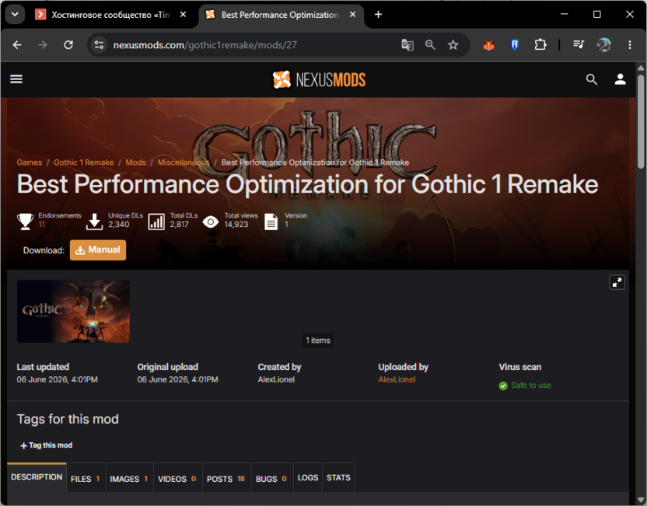Image resolution: width=647 pixels, height=506 pixels.
Task: Follow the Mods breadcrumb link
Action: tap(136, 162)
